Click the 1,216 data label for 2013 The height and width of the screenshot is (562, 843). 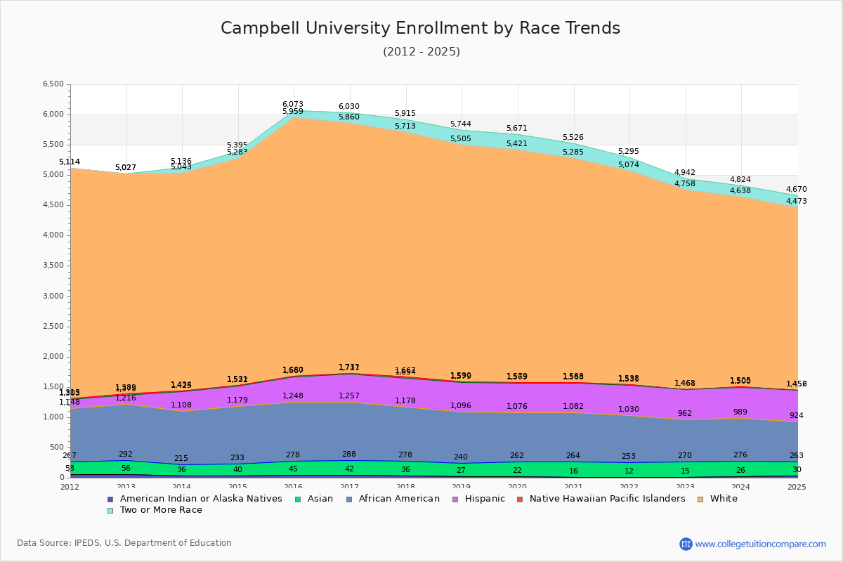pyautogui.click(x=126, y=398)
